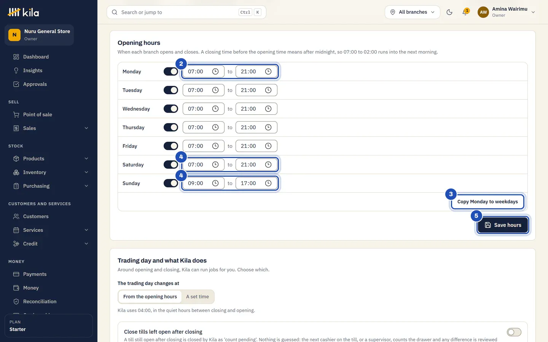Turn off the Tuesday opening toggle
The image size is (548, 342).
coord(171,90)
